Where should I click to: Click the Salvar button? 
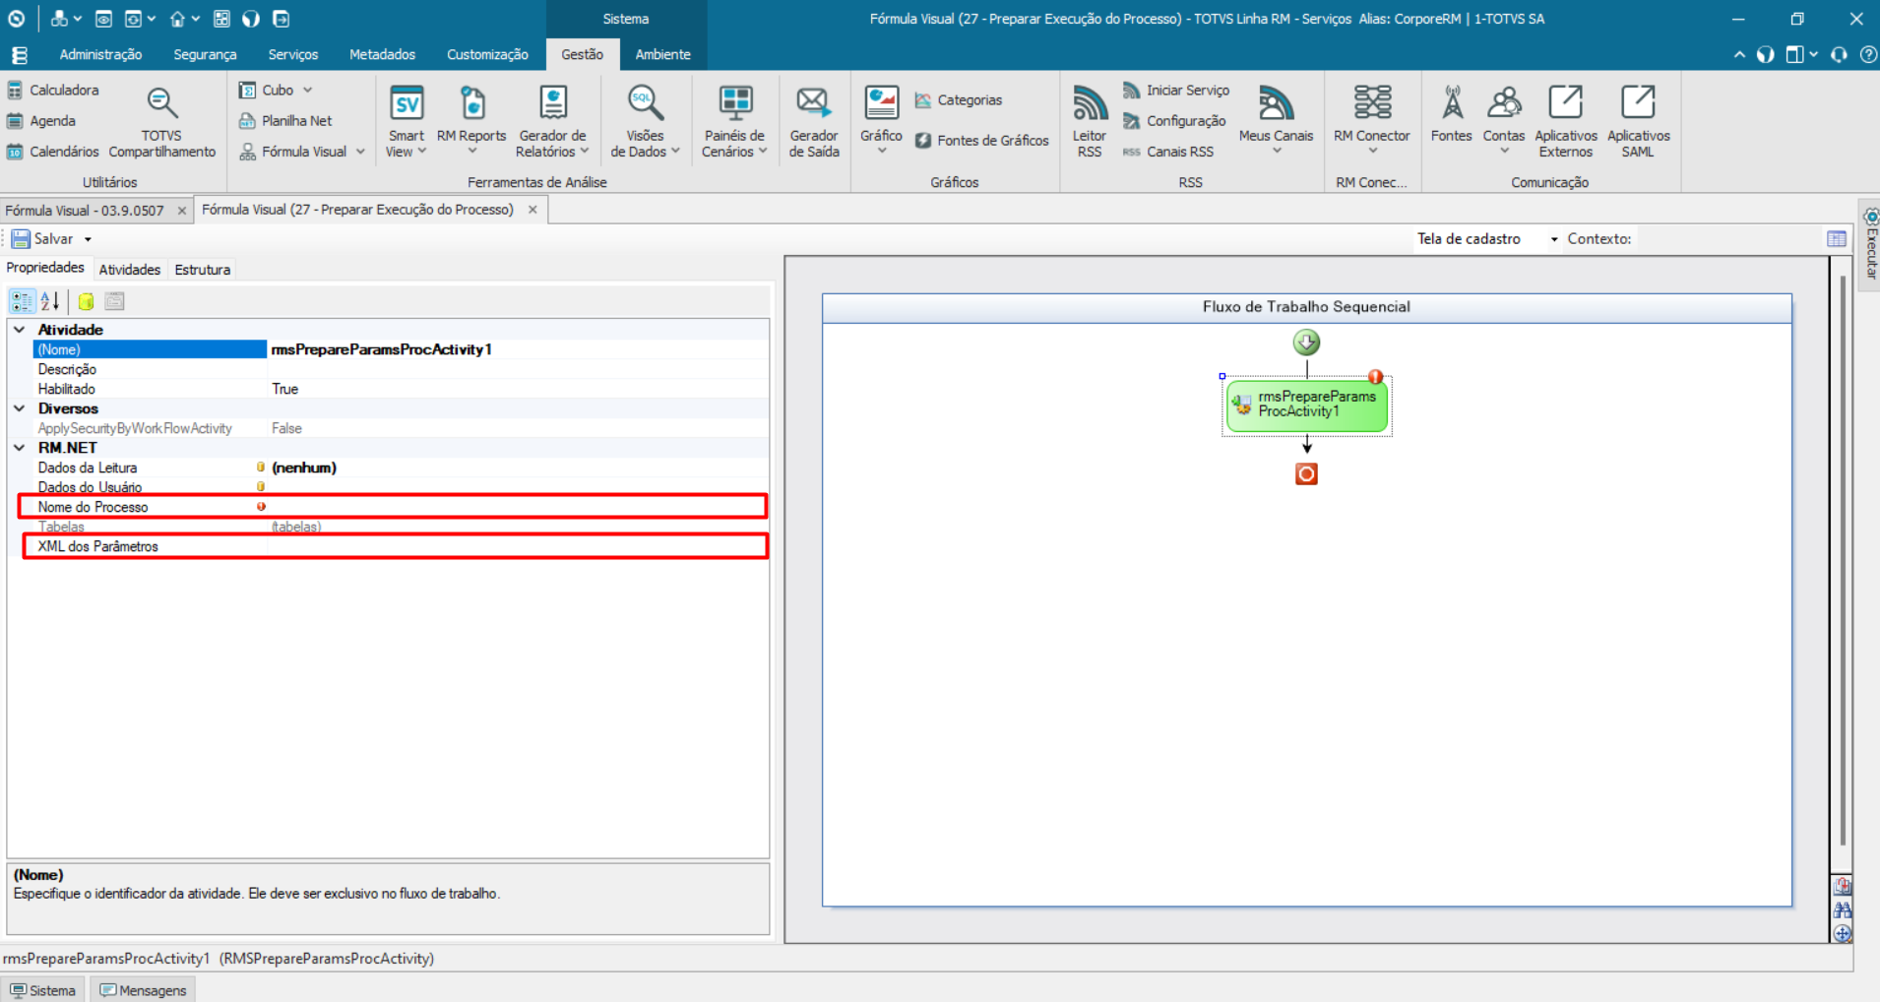pos(42,239)
